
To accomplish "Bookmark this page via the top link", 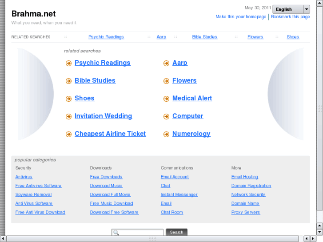I will [291, 17].
